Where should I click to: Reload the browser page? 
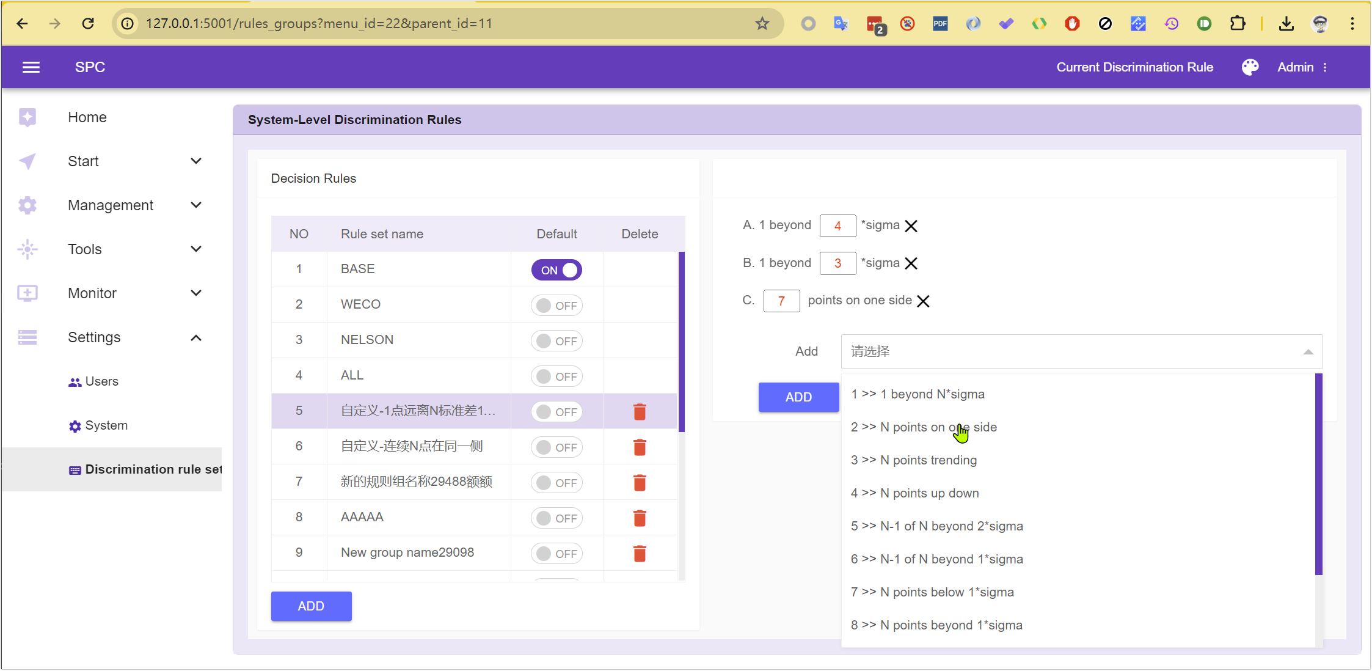(x=88, y=24)
